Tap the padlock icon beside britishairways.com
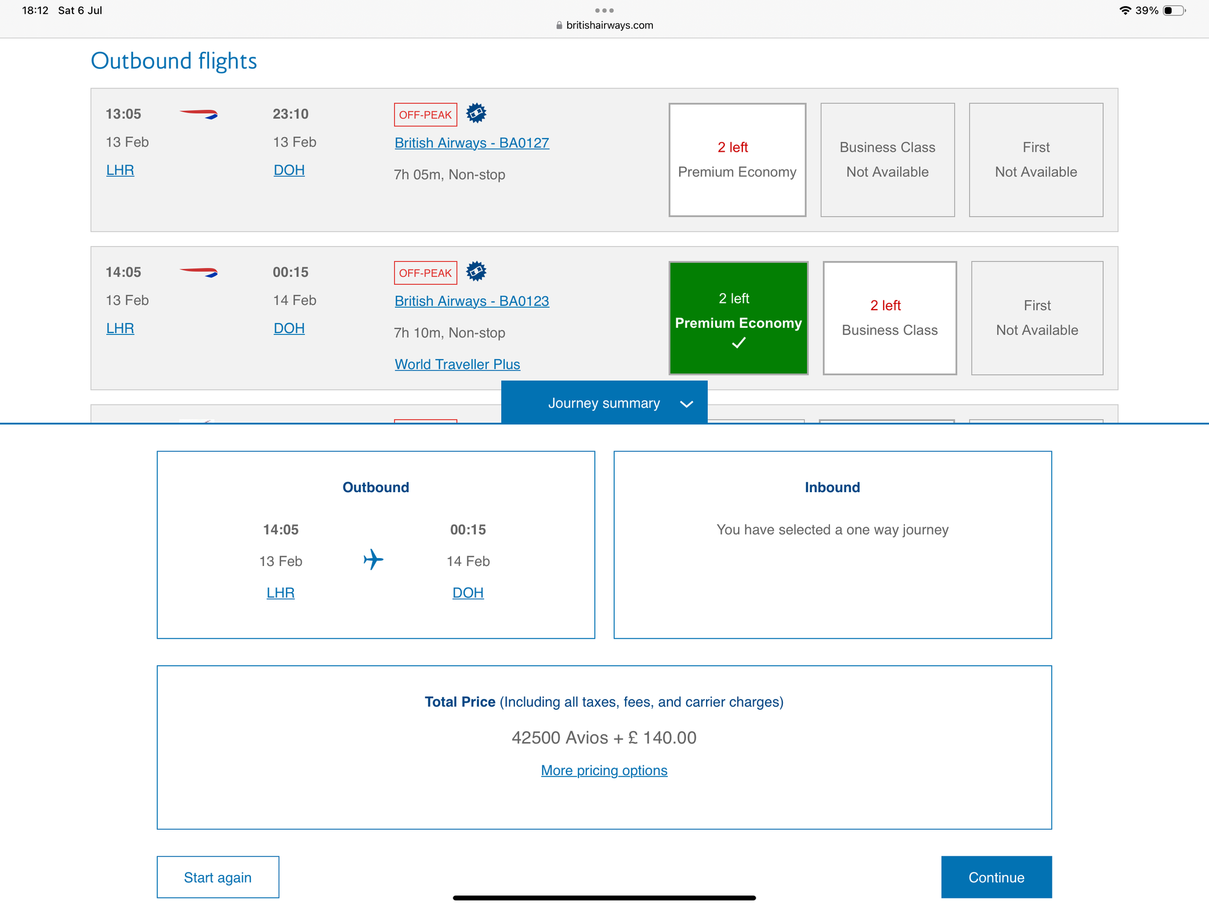The height and width of the screenshot is (907, 1209). pos(559,25)
